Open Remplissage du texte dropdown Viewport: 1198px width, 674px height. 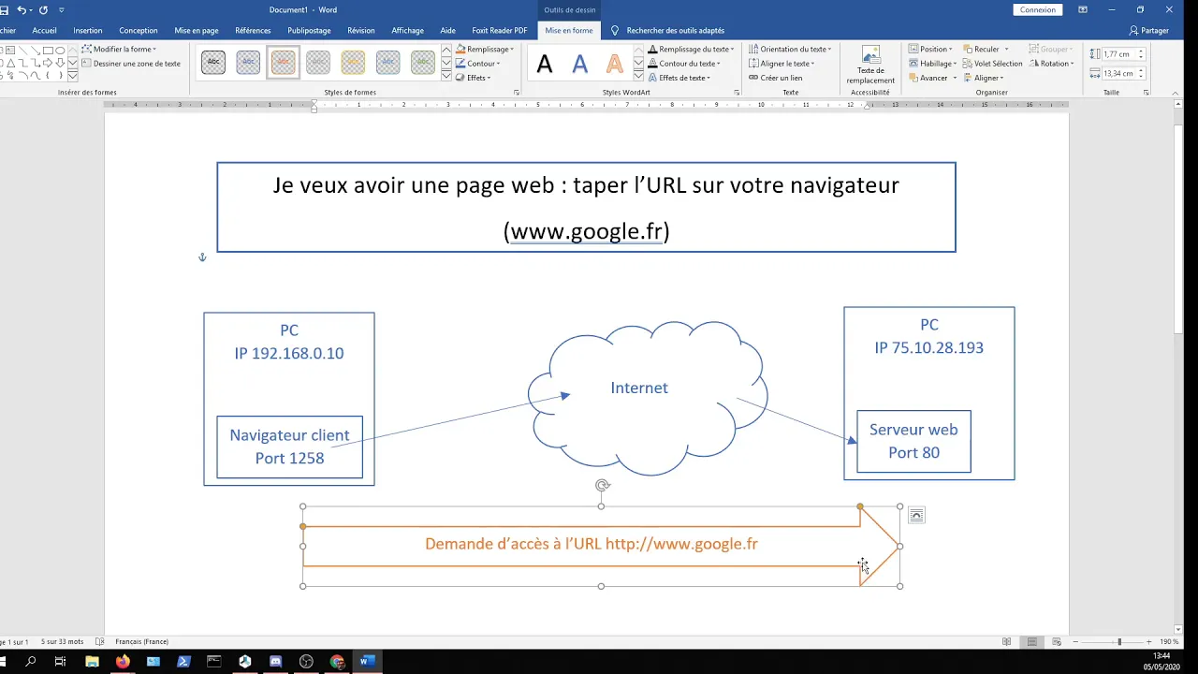coord(691,49)
